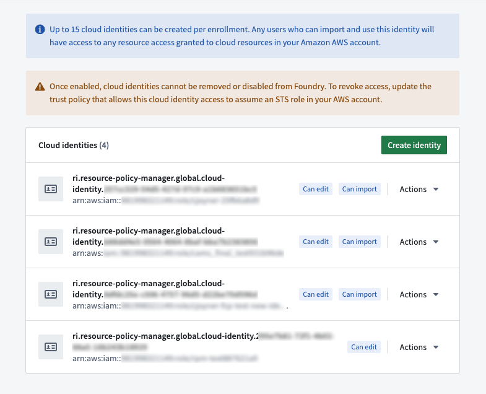This screenshot has height=394, width=486.
Task: Click the 'Up to 15 cloud identities' info message
Action: tap(241, 36)
